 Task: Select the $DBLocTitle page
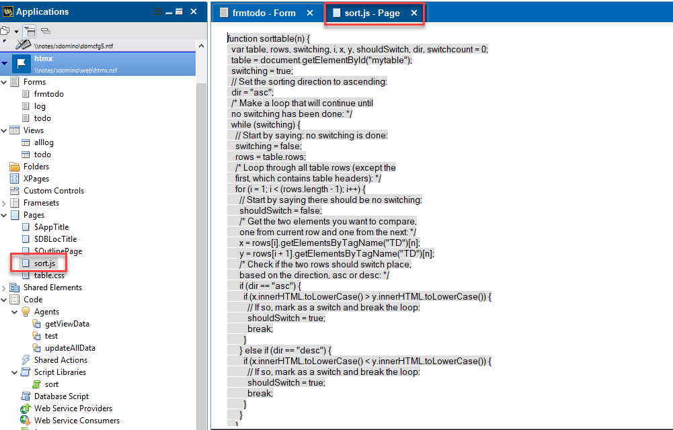(x=55, y=239)
